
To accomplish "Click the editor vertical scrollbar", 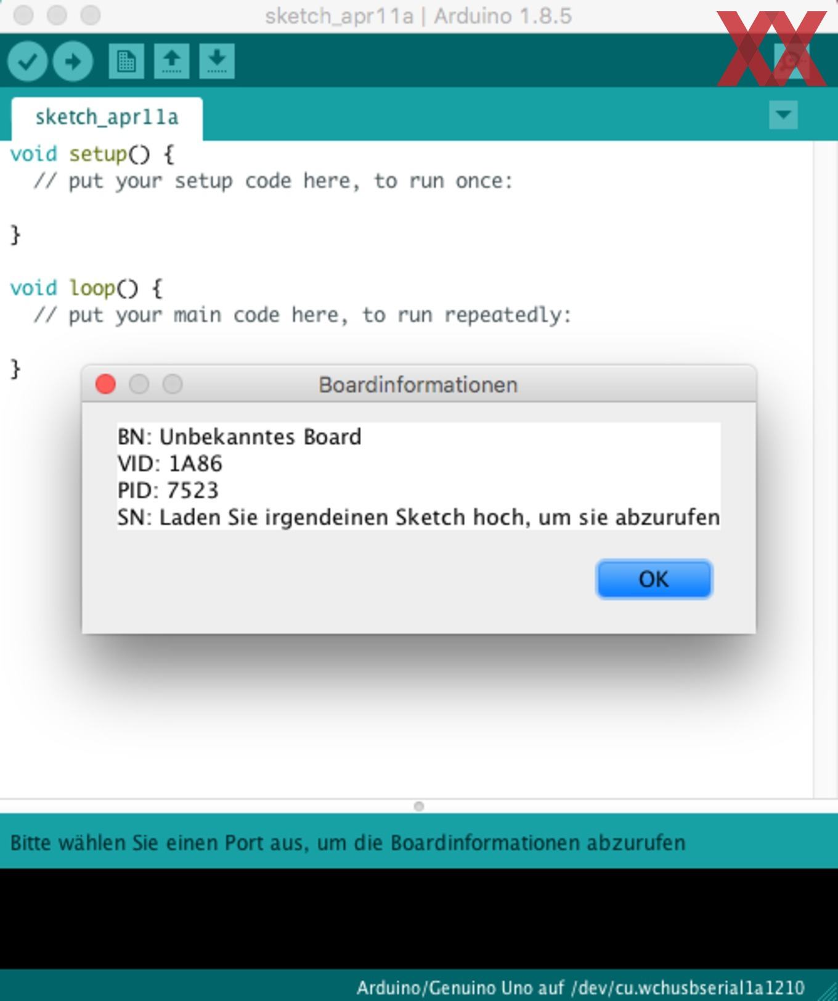I will [x=826, y=468].
